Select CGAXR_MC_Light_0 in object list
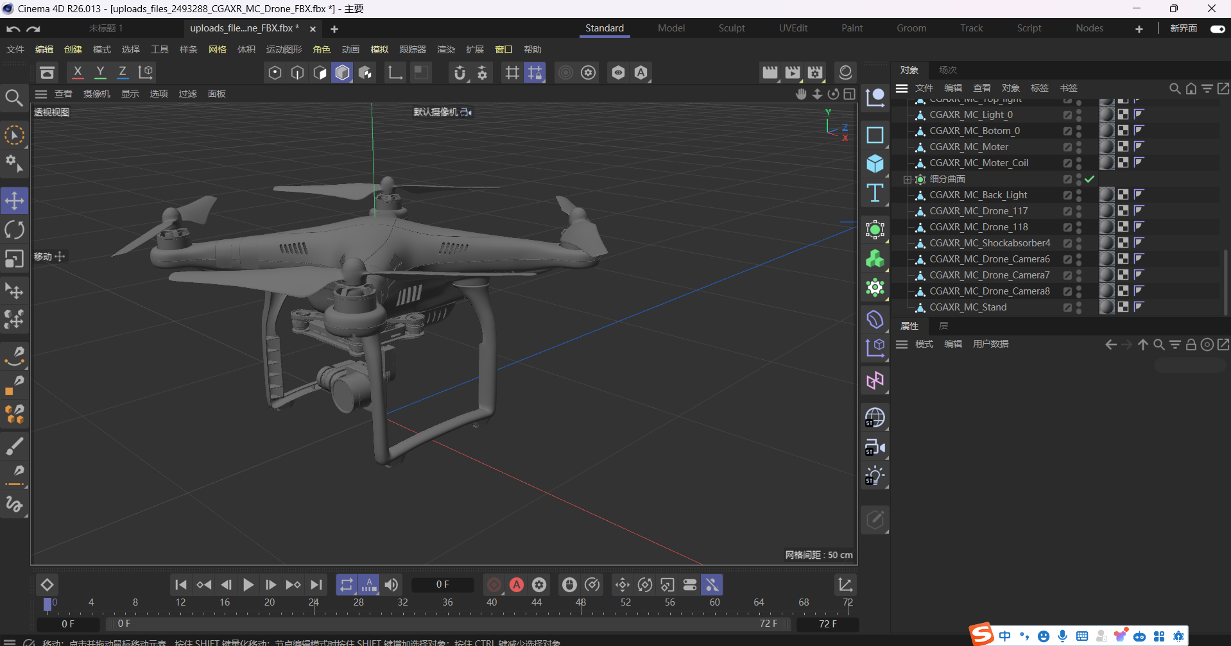 click(x=971, y=115)
